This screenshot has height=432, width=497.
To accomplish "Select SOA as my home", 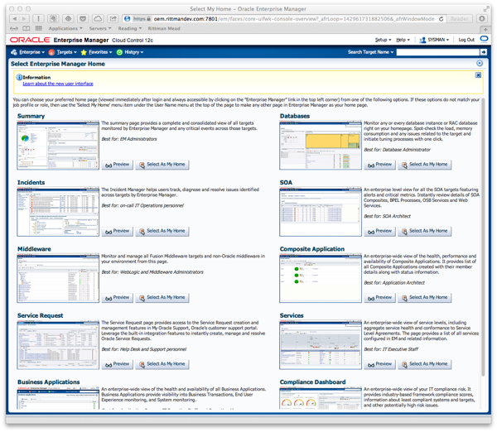I will 425,231.
